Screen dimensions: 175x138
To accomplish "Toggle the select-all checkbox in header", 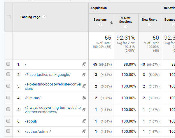I will (x=8, y=17).
